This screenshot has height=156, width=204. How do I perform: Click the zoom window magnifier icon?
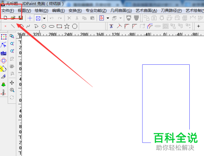click(x=12, y=36)
